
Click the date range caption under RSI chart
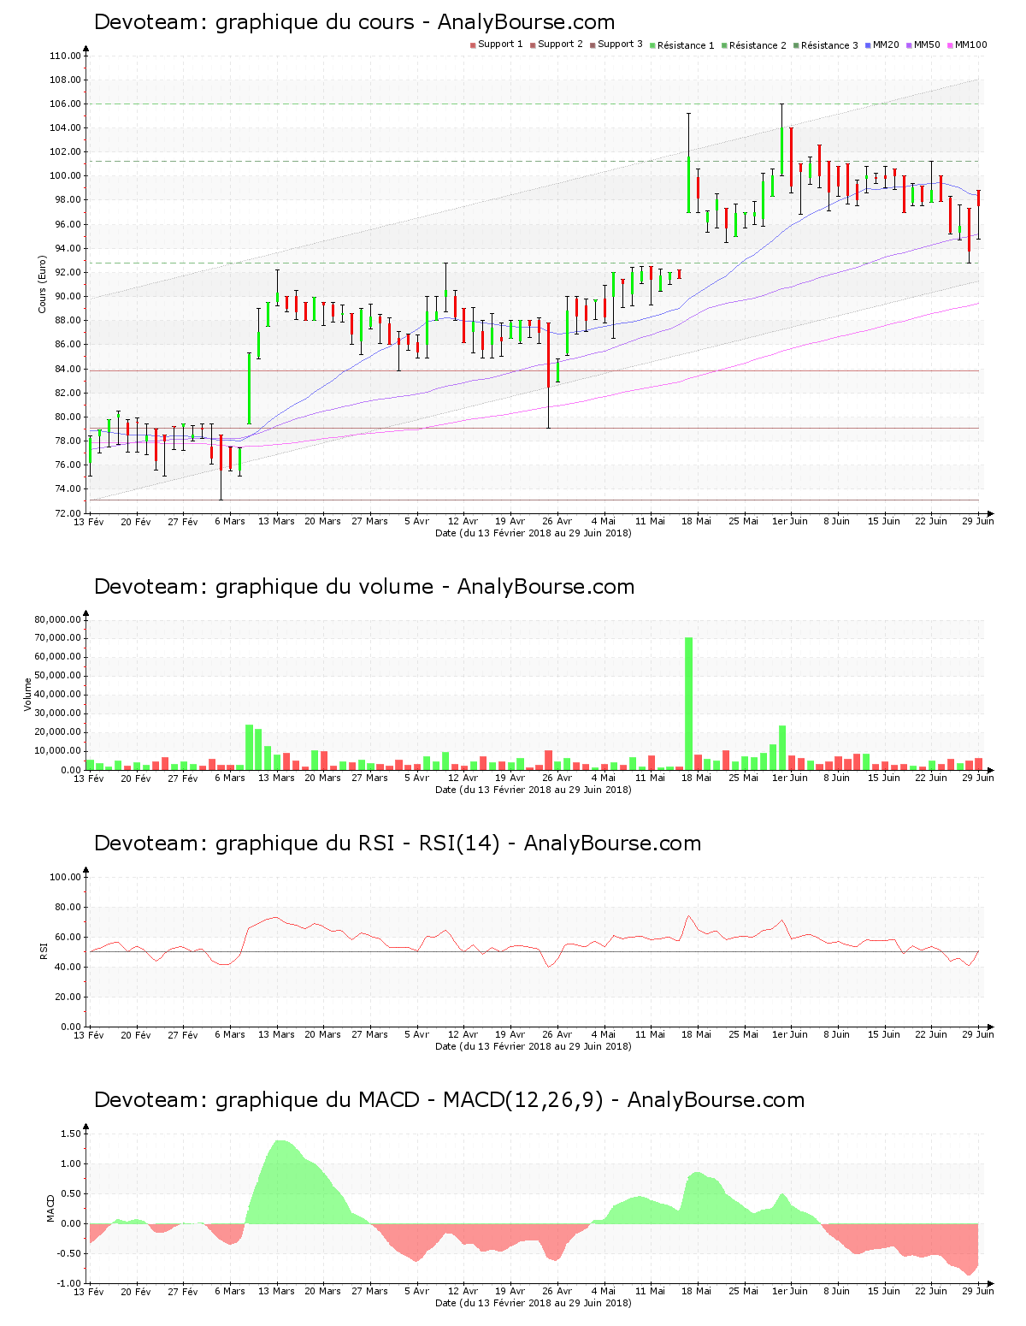tap(534, 1046)
